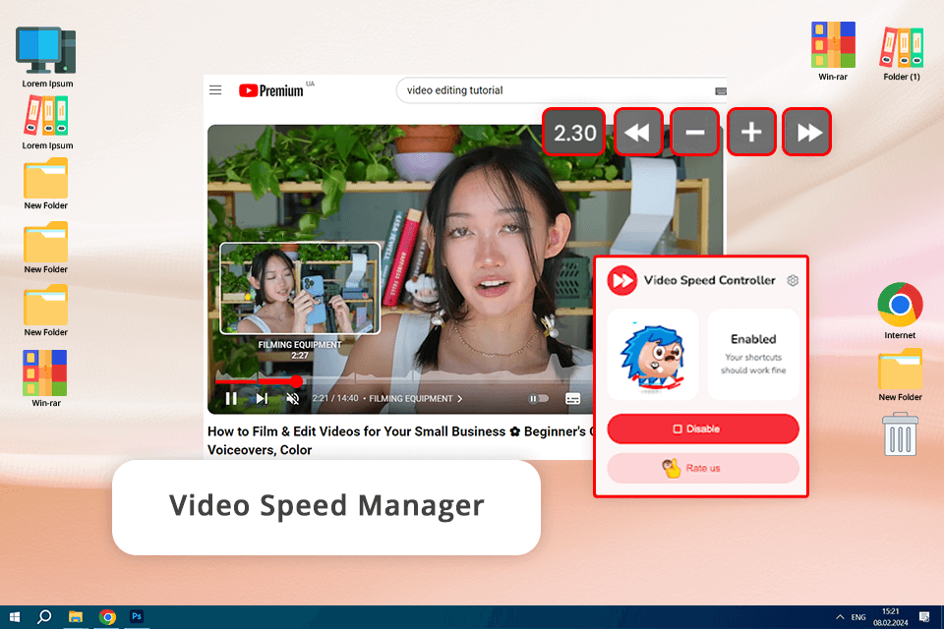The image size is (944, 629).
Task: Rewind the video with the overlay rewind button
Action: [x=637, y=132]
